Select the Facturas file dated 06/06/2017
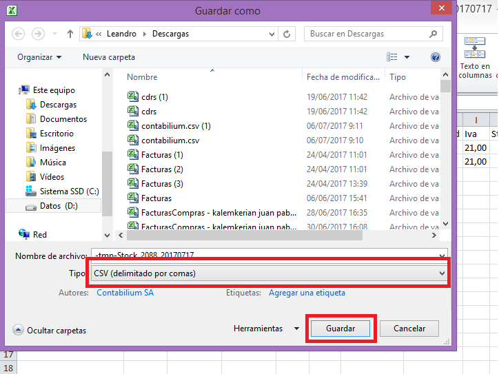This screenshot has width=499, height=374. [x=156, y=198]
